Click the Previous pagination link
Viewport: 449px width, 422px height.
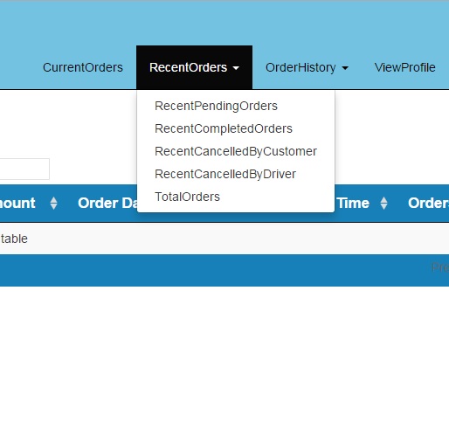(440, 267)
